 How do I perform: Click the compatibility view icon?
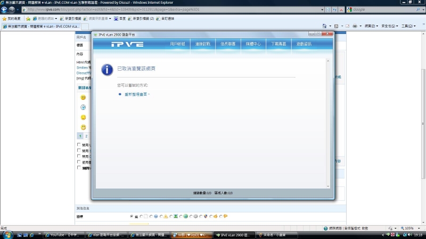(x=328, y=10)
